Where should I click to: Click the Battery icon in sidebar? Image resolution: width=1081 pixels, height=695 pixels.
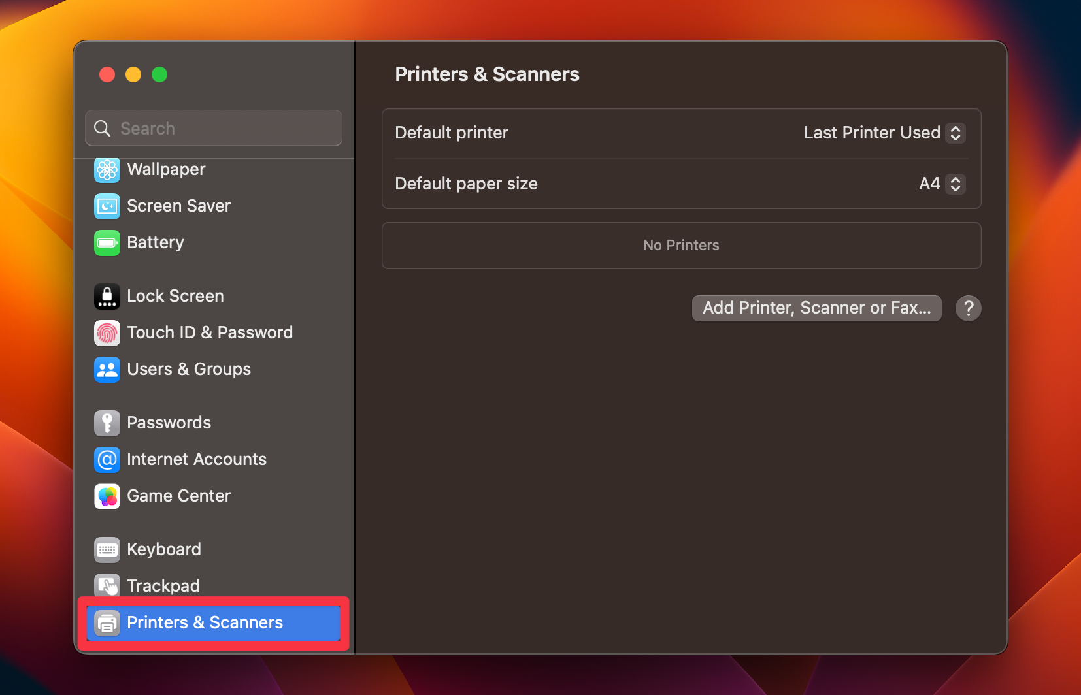[x=107, y=242]
